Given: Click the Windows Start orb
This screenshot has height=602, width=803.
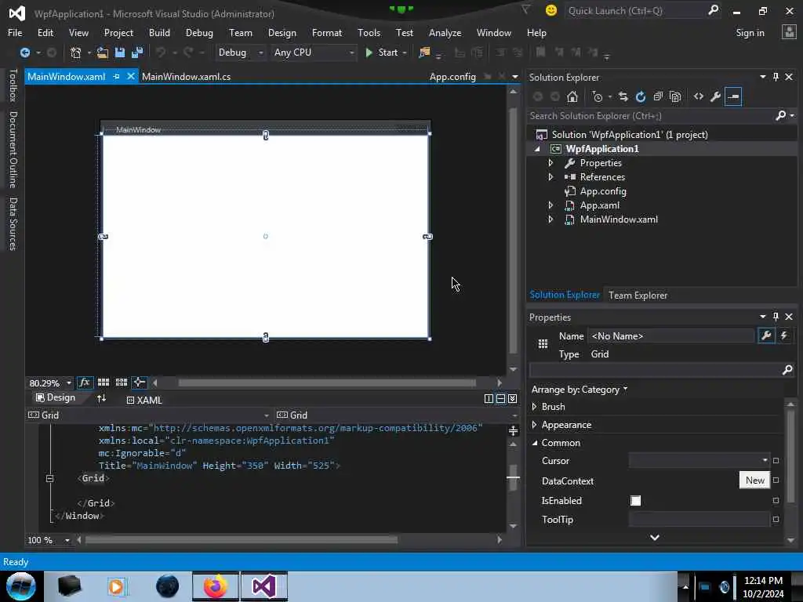Looking at the screenshot, I should pos(20,586).
